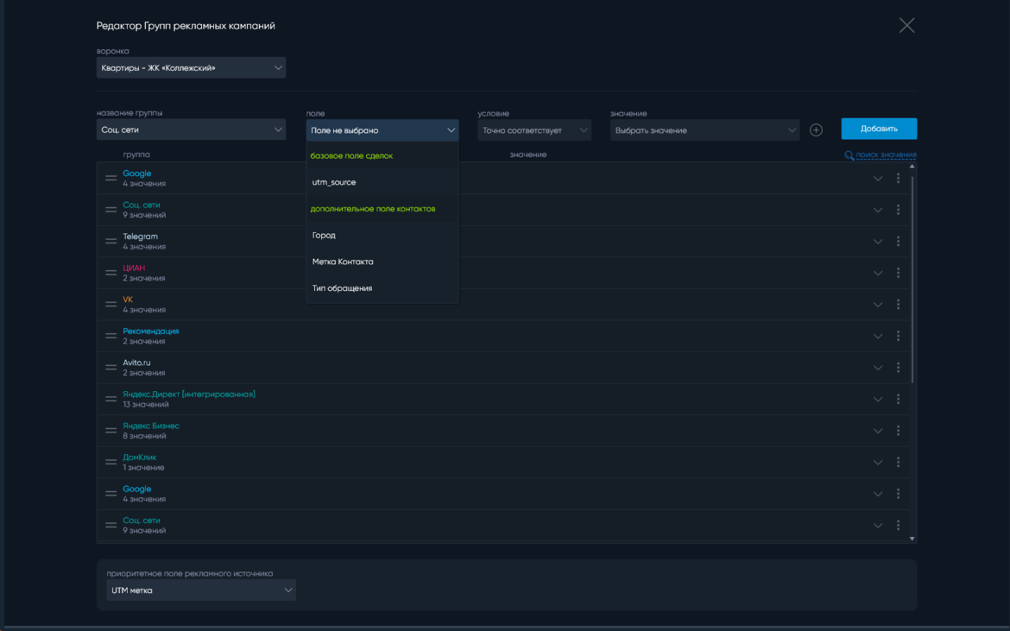This screenshot has width=1010, height=631.
Task: Expand the VK group row chevron
Action: pyautogui.click(x=877, y=305)
